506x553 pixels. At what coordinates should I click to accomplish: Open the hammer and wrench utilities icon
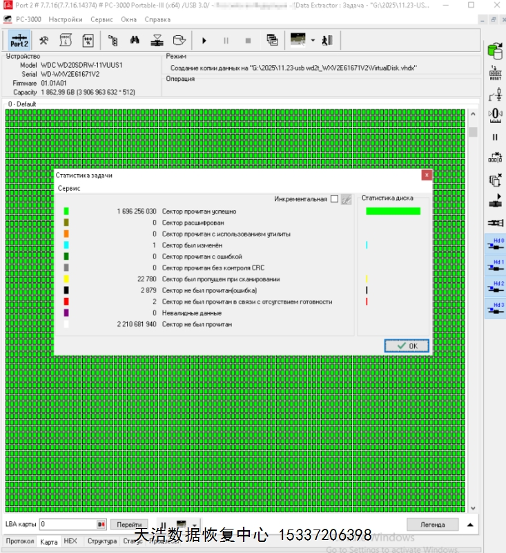coord(43,40)
